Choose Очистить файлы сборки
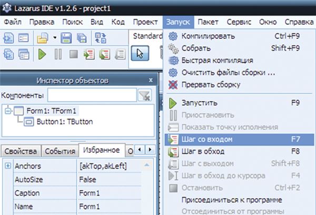Screen dimensions: 316x215 pyautogui.click(x=239, y=73)
